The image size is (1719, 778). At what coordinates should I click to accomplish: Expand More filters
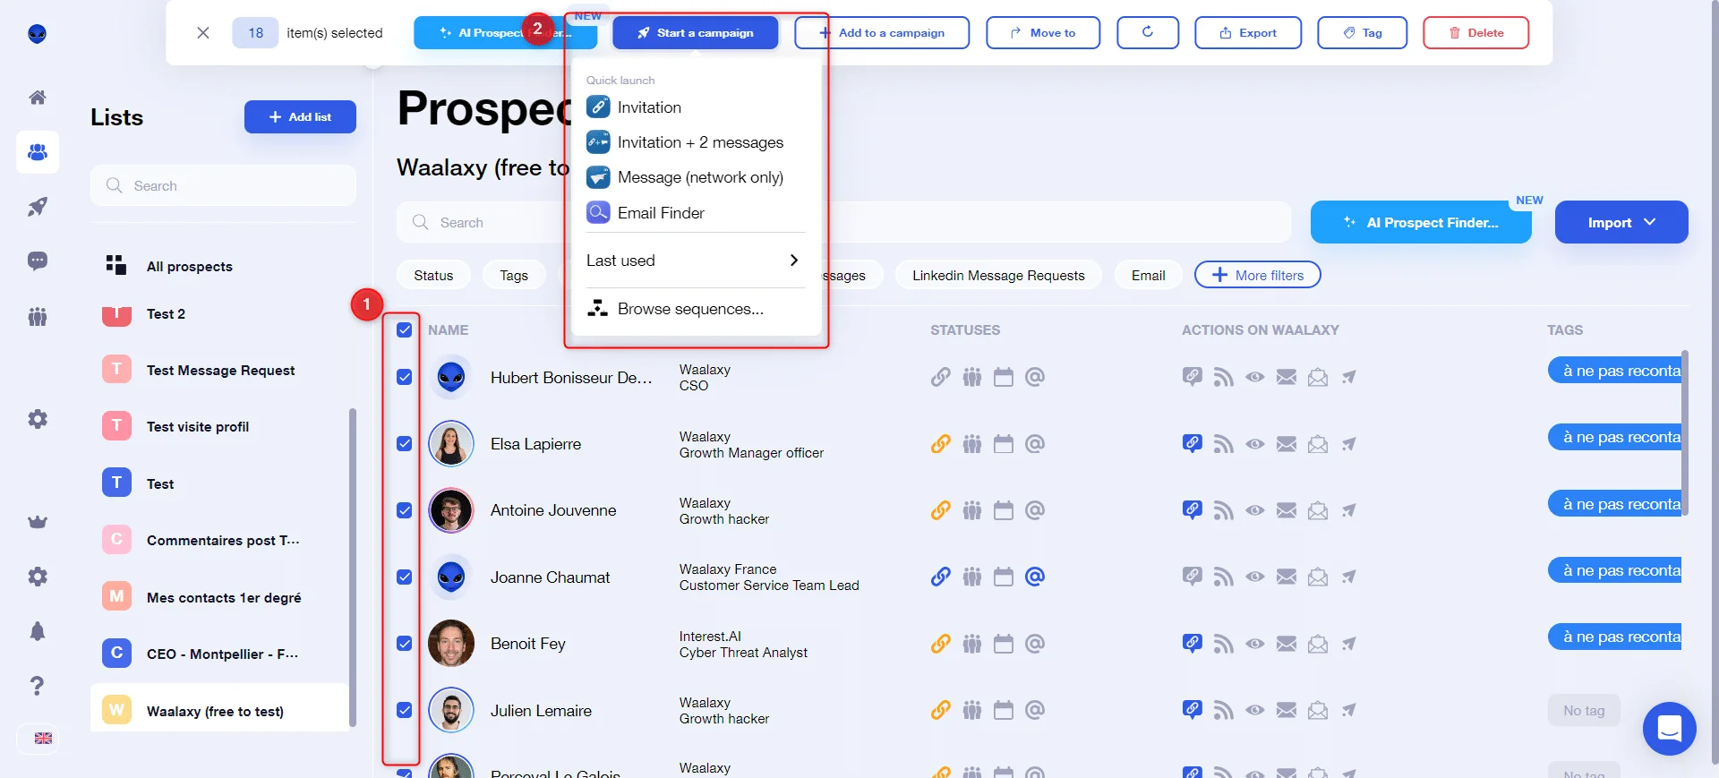coord(1257,276)
